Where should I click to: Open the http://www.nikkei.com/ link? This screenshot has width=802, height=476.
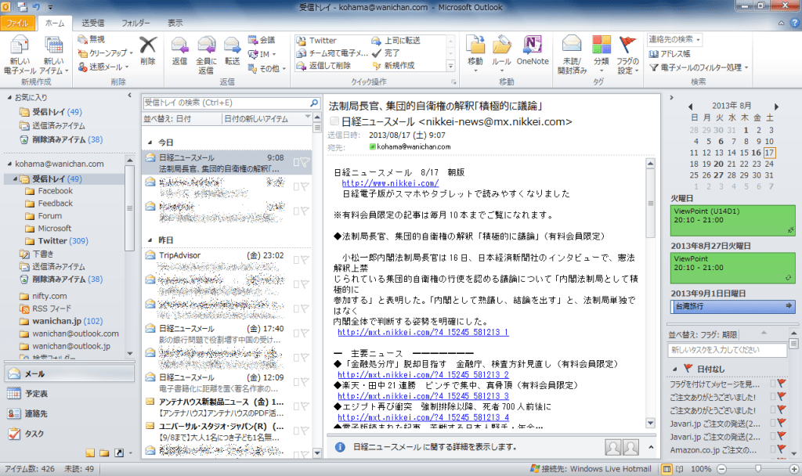pyautogui.click(x=390, y=183)
